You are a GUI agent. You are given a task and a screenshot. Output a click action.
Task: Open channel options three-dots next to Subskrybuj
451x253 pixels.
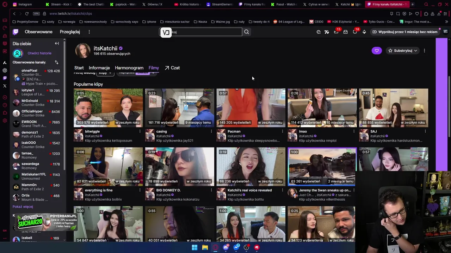click(424, 51)
